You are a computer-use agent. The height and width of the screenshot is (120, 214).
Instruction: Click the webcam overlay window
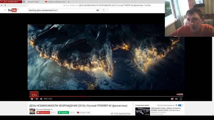coord(190,18)
